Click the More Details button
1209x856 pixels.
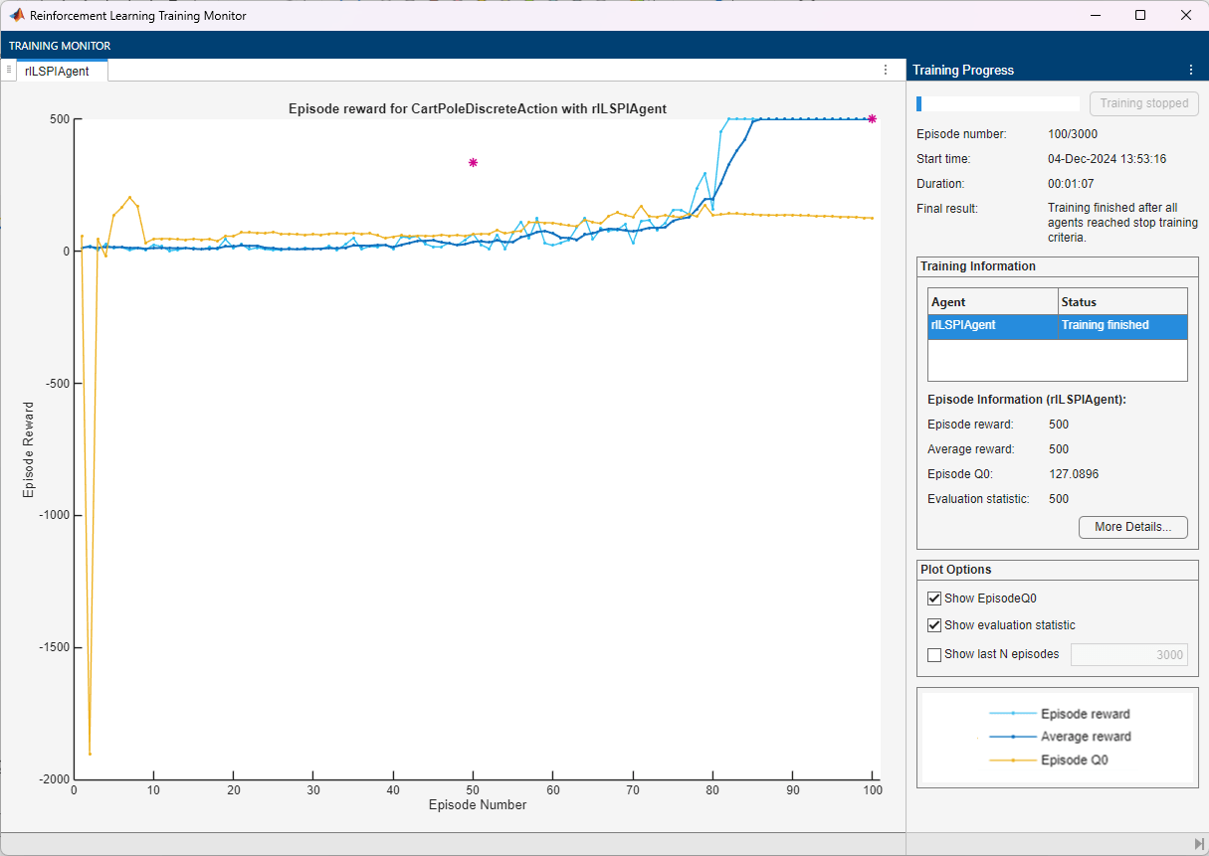1132,527
